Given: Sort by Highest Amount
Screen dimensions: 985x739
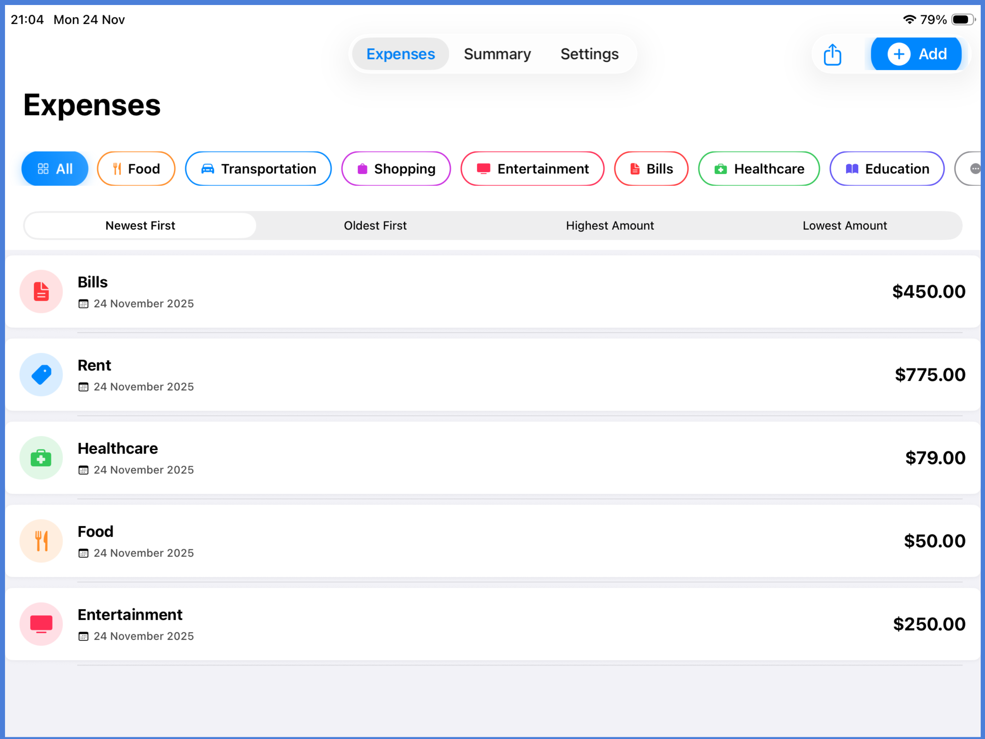Looking at the screenshot, I should tap(610, 226).
